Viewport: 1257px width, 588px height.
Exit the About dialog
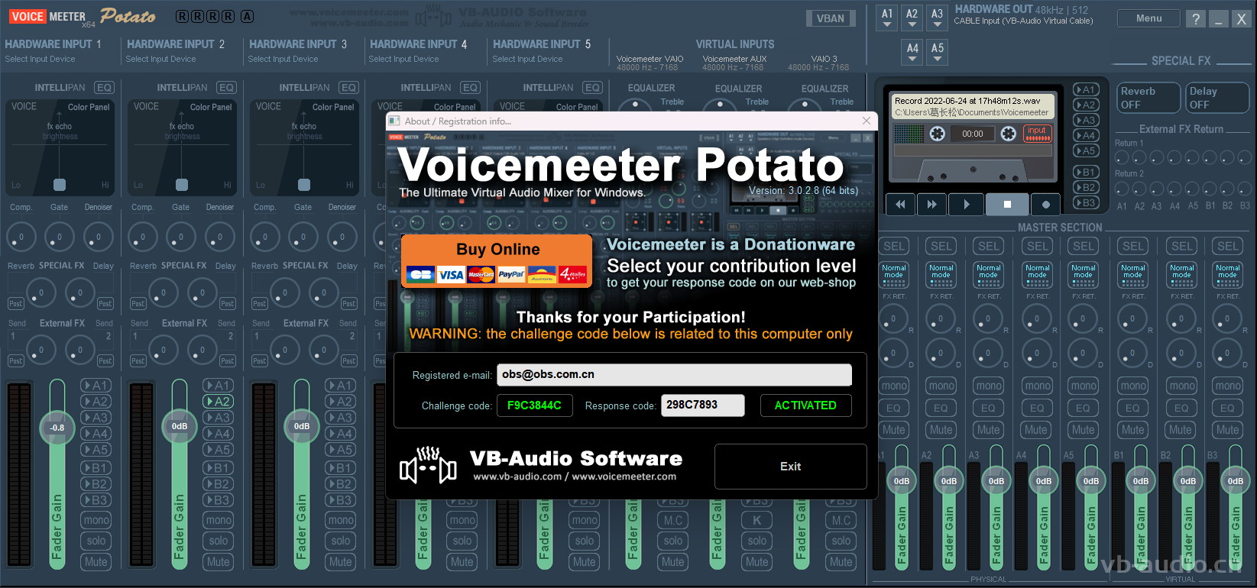[x=790, y=467]
